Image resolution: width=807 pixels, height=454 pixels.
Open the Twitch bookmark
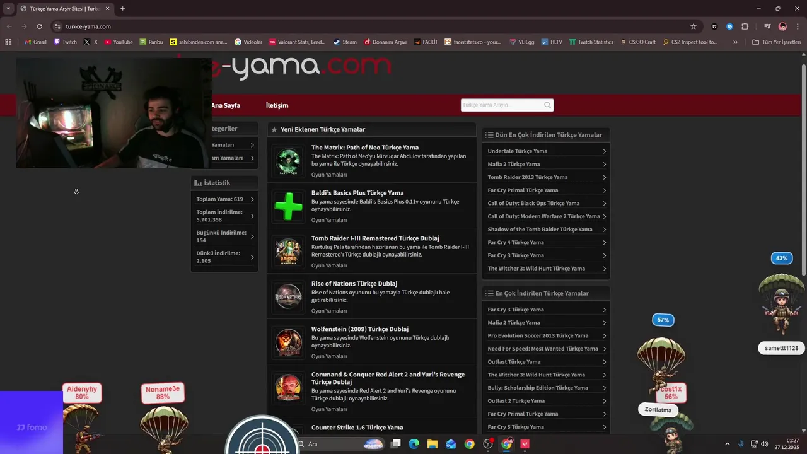pos(66,42)
